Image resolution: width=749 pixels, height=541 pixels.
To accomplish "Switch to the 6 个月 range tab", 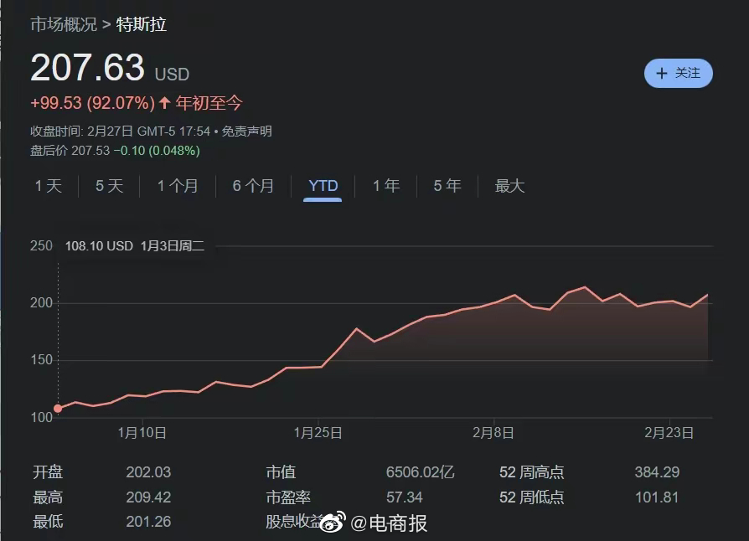I will point(253,186).
